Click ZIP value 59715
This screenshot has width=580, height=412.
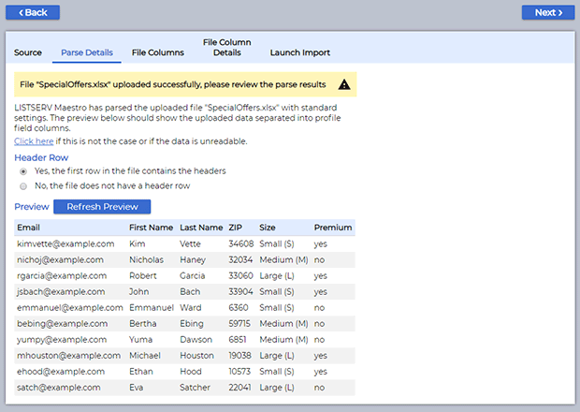(x=239, y=324)
